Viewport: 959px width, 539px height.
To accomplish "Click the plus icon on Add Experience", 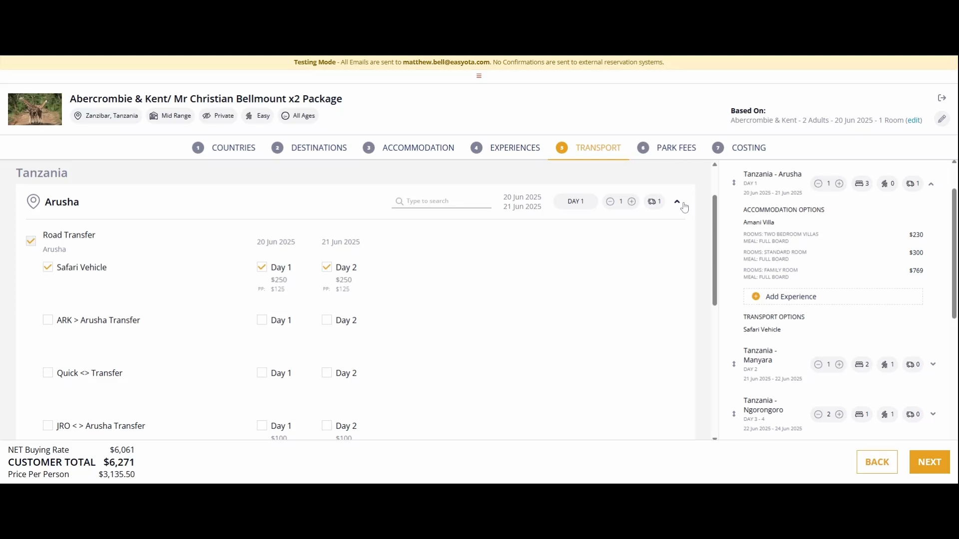I will (756, 296).
